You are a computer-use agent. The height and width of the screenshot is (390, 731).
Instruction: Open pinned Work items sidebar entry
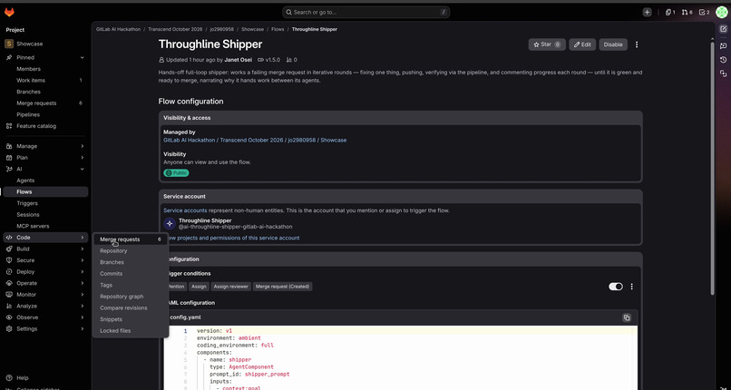45,80
